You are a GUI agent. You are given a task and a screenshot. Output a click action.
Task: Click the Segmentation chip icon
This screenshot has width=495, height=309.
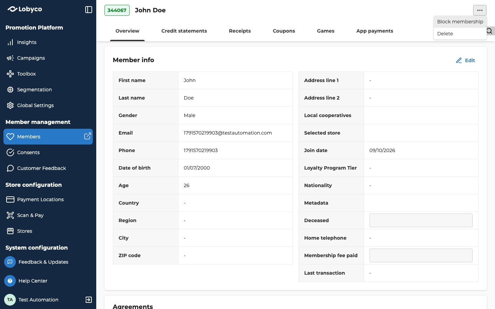click(10, 90)
